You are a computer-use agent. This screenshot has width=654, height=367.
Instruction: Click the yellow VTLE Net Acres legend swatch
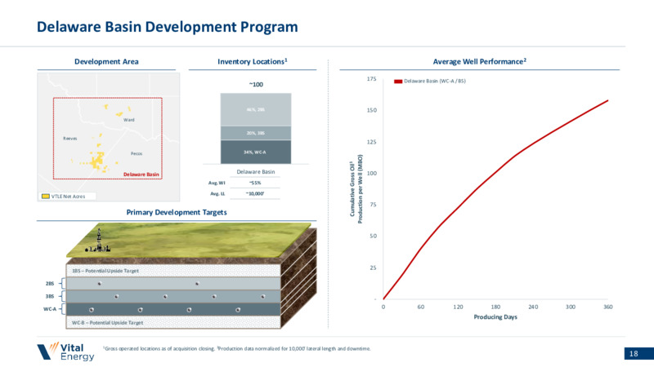(x=46, y=196)
